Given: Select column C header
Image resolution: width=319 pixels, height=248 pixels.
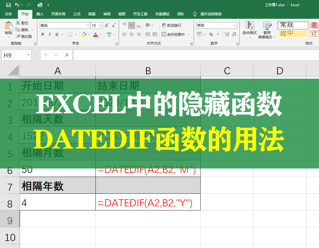Looking at the screenshot, I should pos(227,70).
